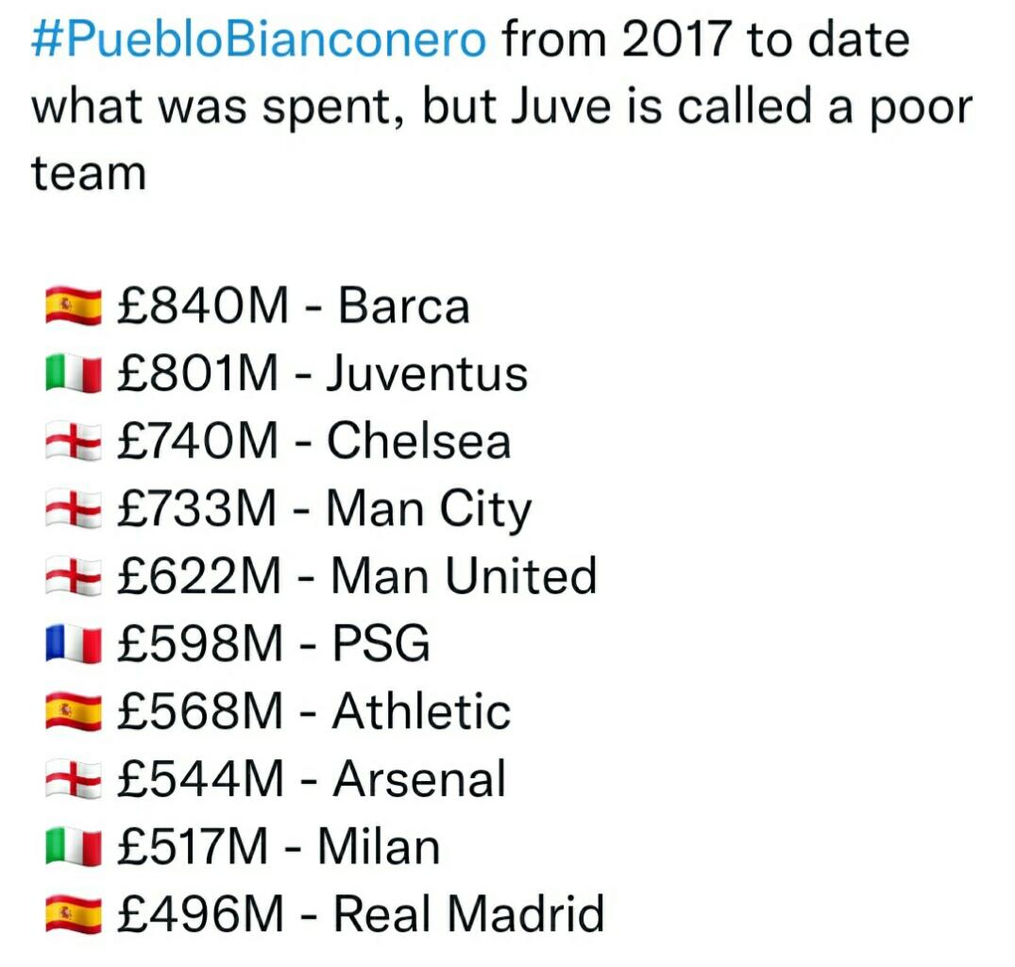Select the £496M Real Madrid line

tap(360, 913)
